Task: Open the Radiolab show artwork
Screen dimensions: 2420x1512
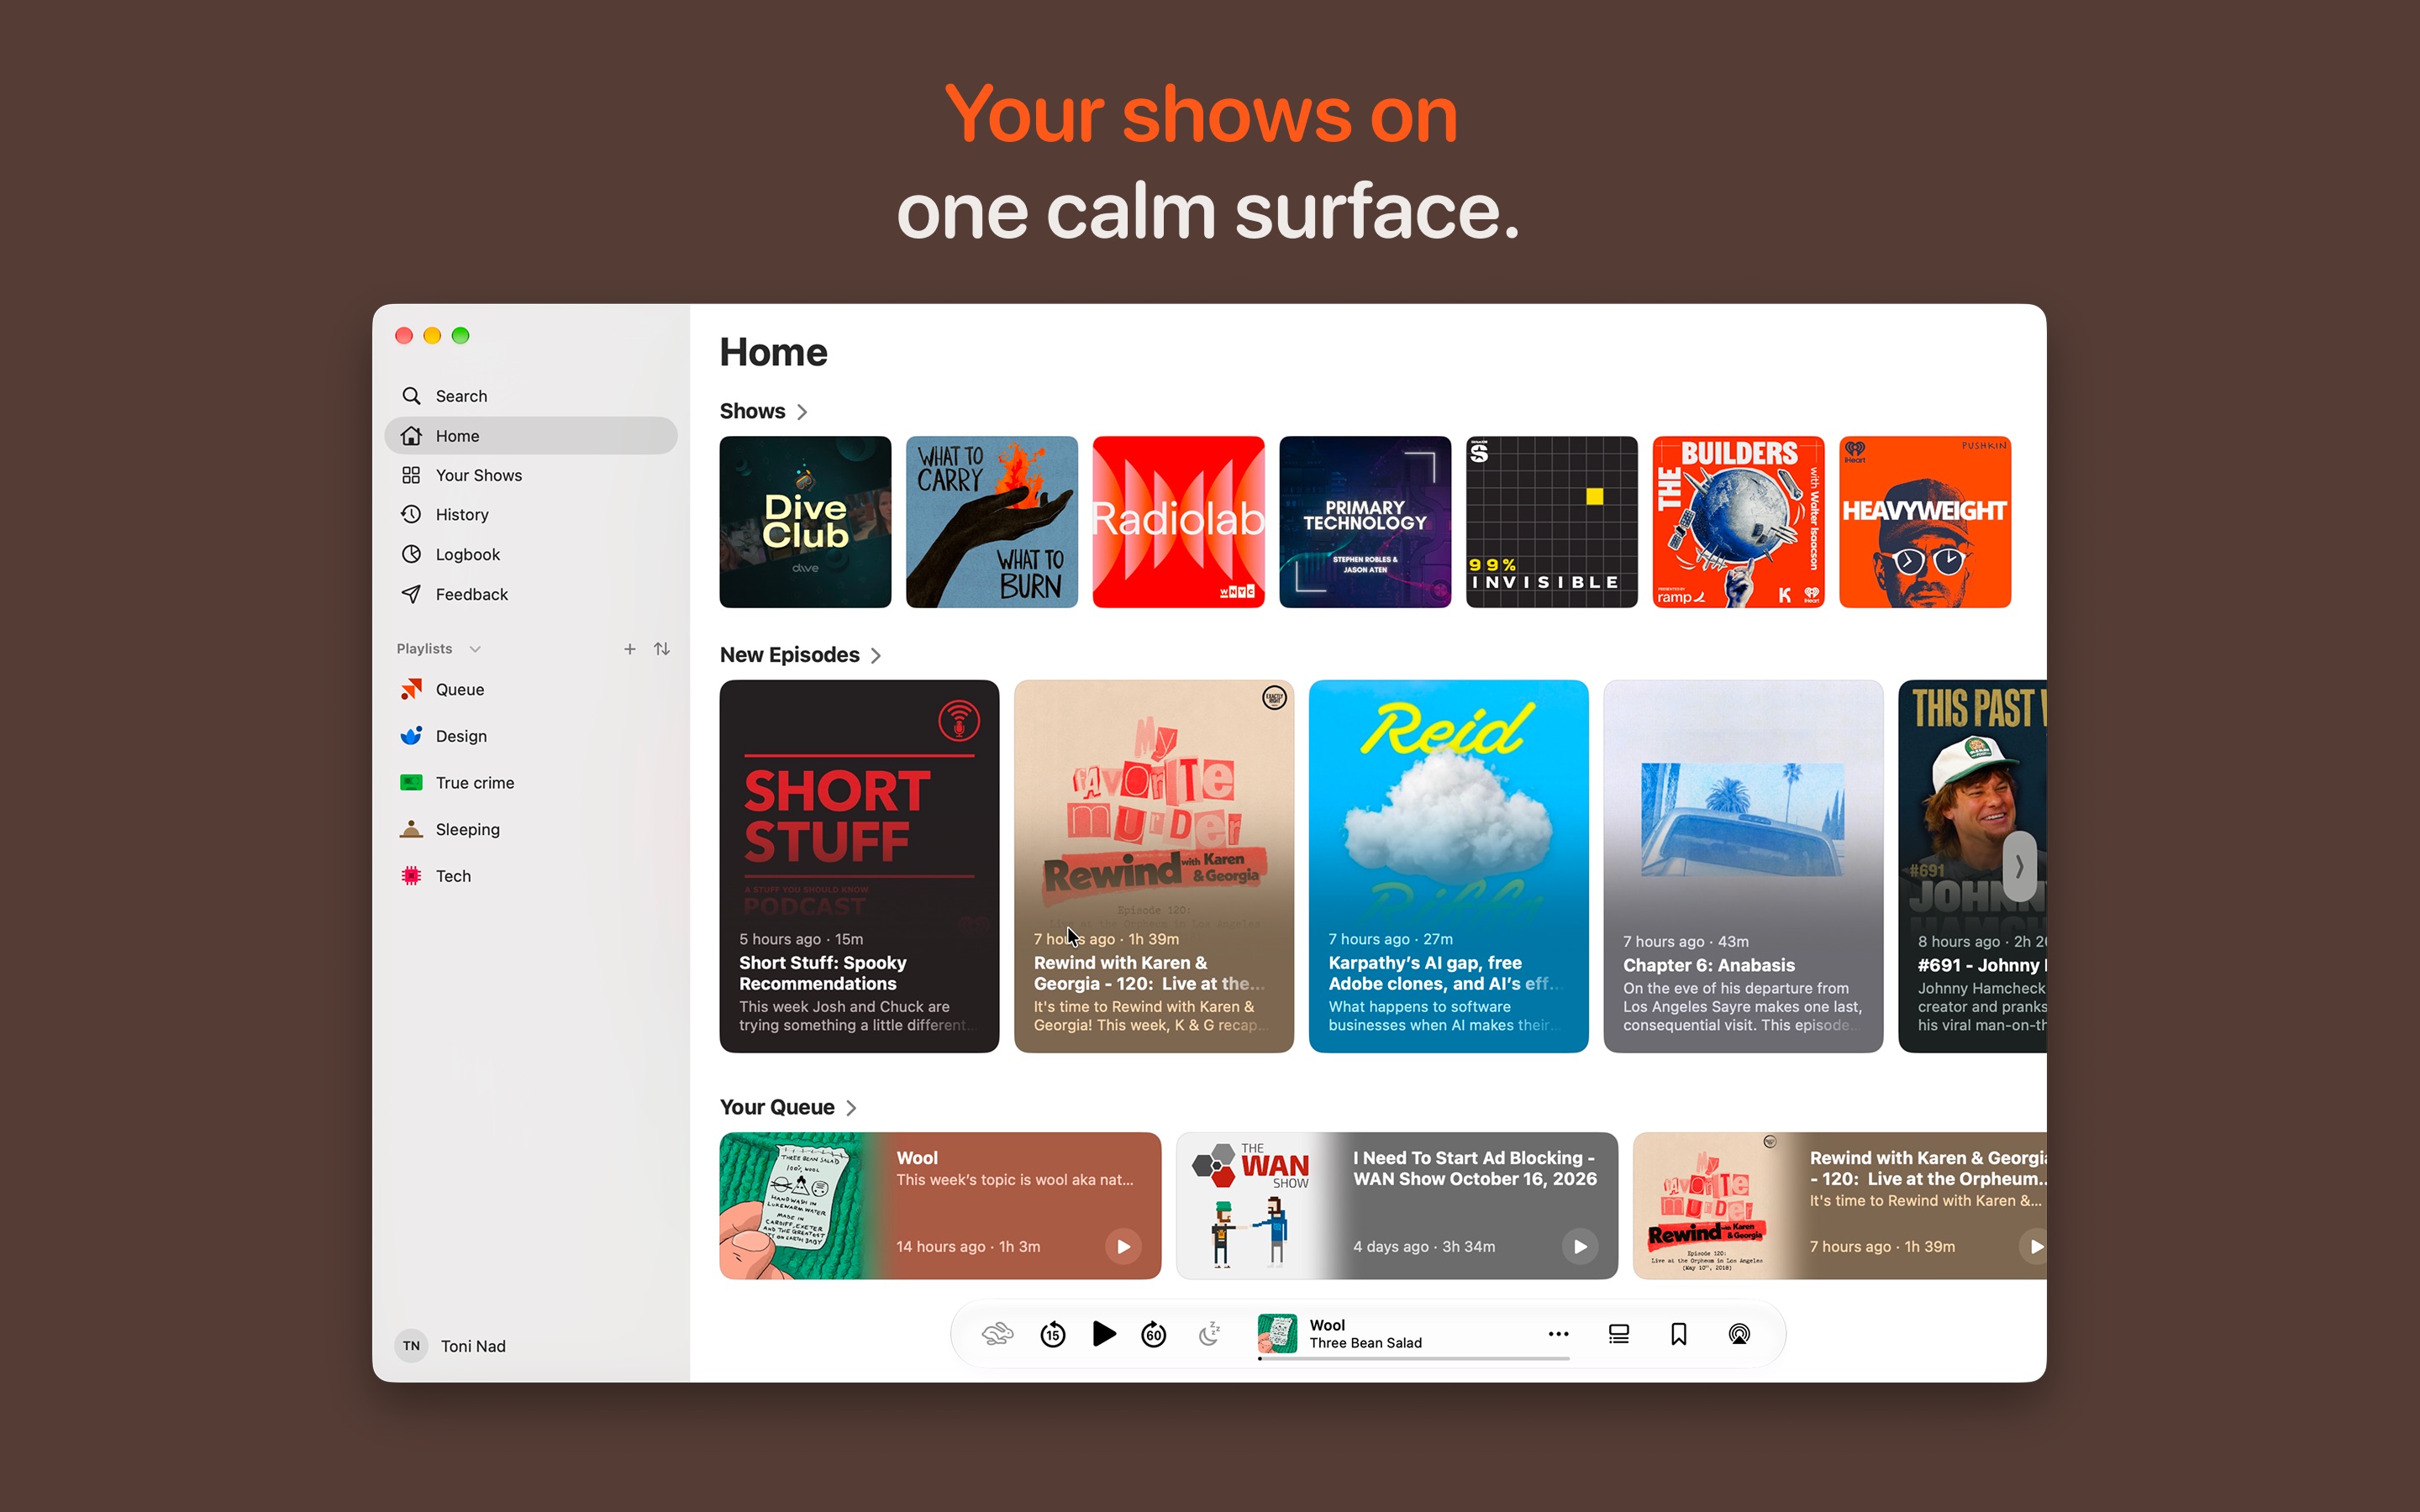Action: pyautogui.click(x=1178, y=522)
